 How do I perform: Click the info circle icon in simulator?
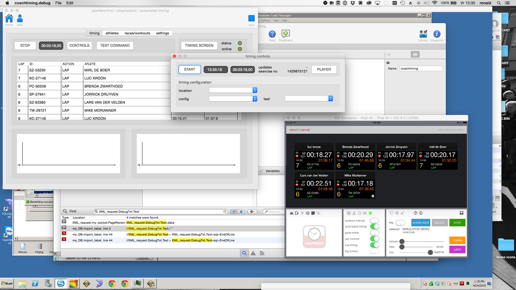click(x=421, y=213)
